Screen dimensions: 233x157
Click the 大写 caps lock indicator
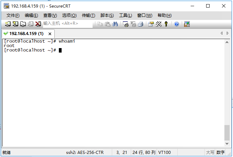(210, 153)
